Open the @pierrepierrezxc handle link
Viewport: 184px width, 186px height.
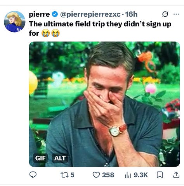click(90, 14)
